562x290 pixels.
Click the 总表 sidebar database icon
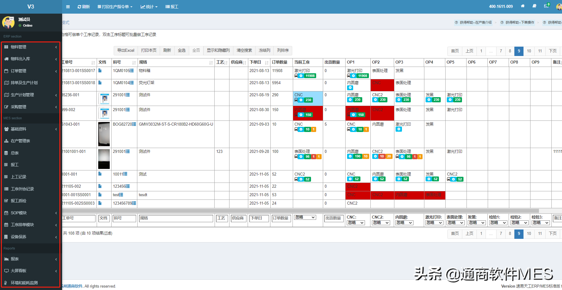(6, 153)
